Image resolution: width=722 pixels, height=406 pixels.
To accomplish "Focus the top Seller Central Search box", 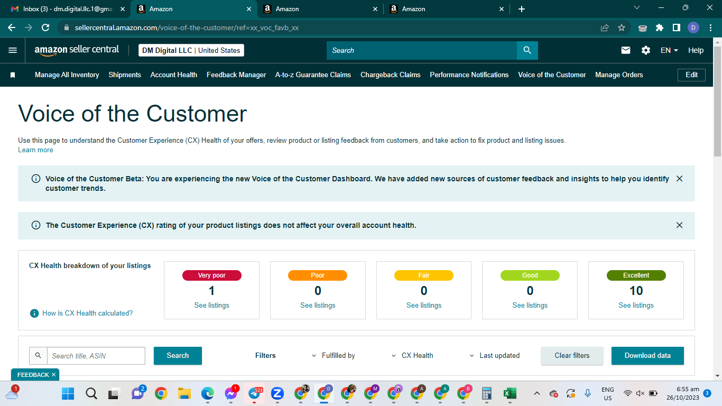I will pyautogui.click(x=422, y=50).
